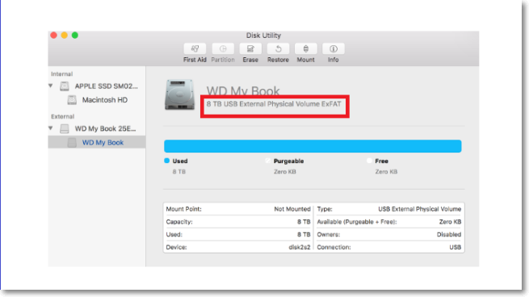Collapse the WD My Book 25E disclosure triangle

click(51, 128)
